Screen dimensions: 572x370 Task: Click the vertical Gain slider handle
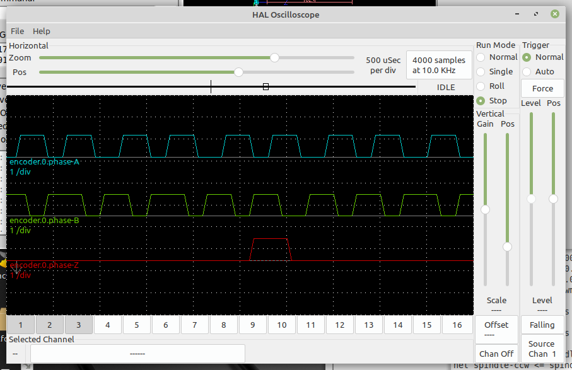pos(486,209)
